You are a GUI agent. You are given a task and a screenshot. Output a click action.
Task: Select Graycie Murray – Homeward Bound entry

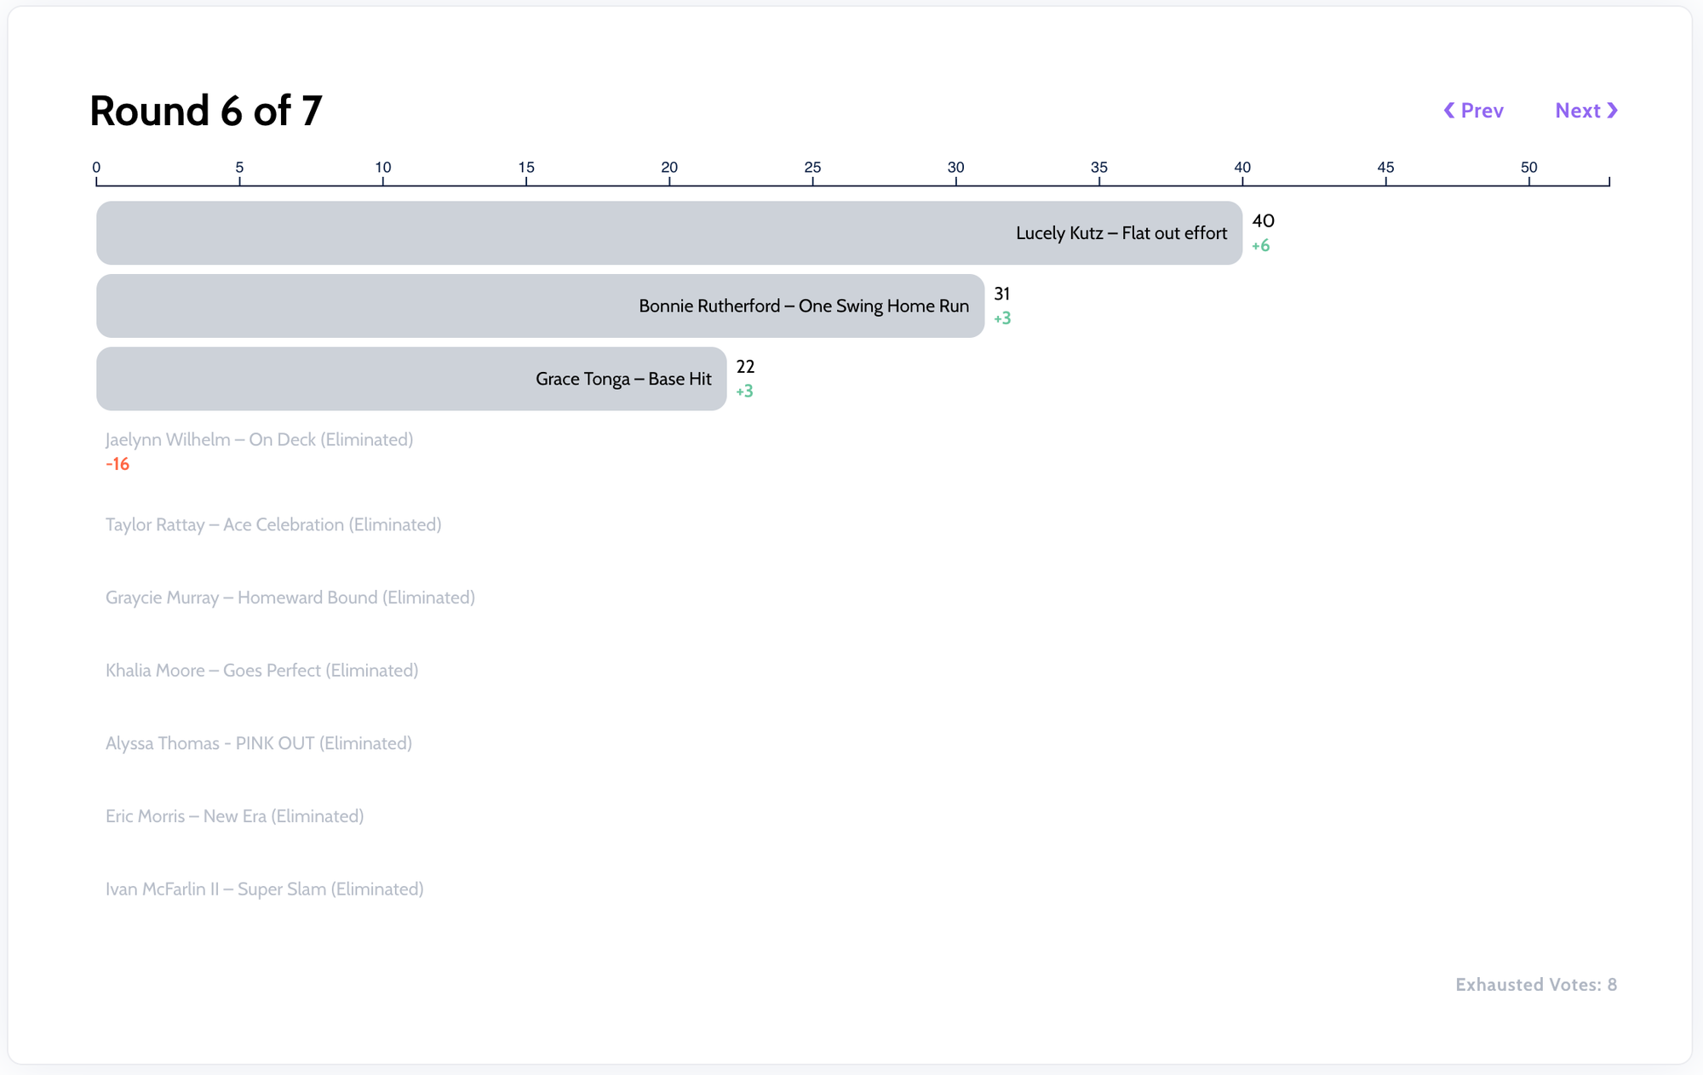click(x=290, y=598)
